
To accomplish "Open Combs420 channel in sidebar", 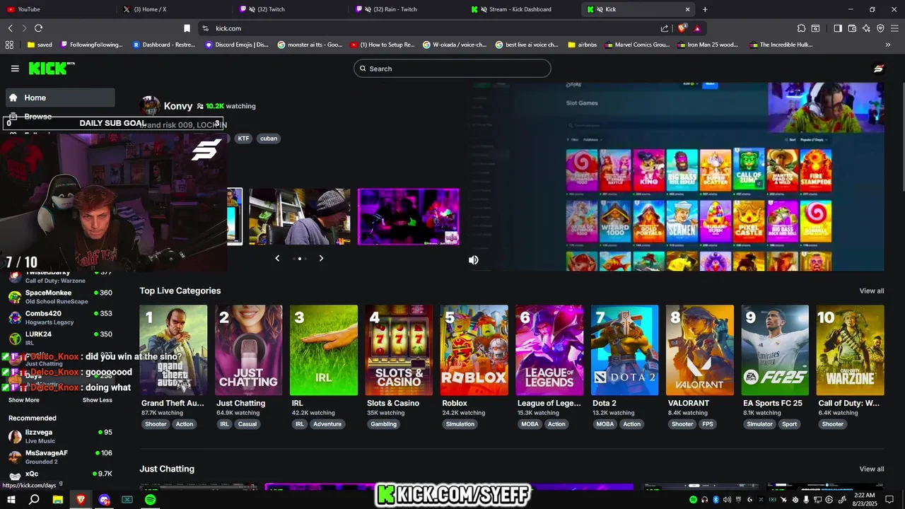I will (x=60, y=317).
